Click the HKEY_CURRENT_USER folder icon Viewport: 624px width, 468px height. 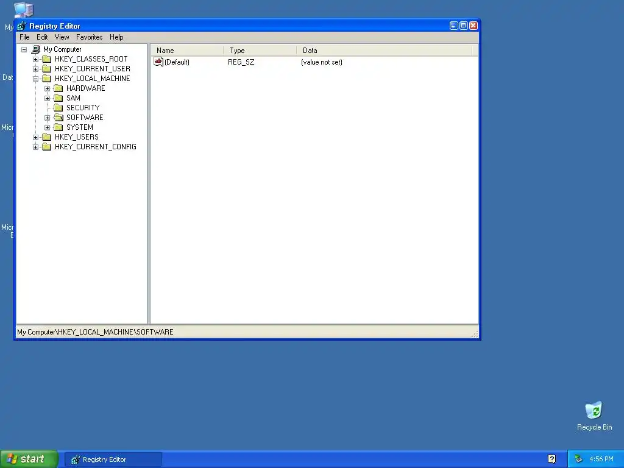click(x=47, y=69)
